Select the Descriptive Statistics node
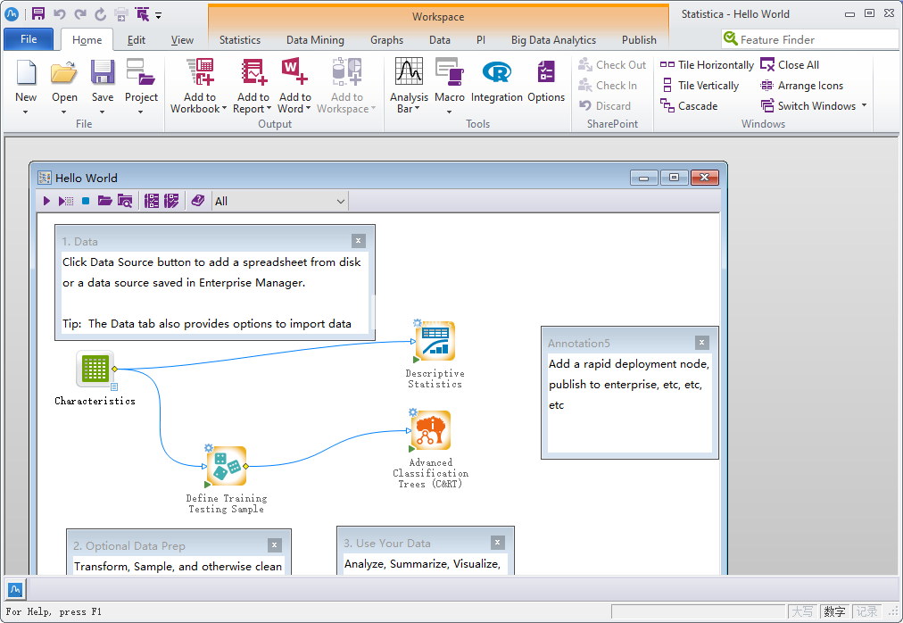 (x=435, y=341)
